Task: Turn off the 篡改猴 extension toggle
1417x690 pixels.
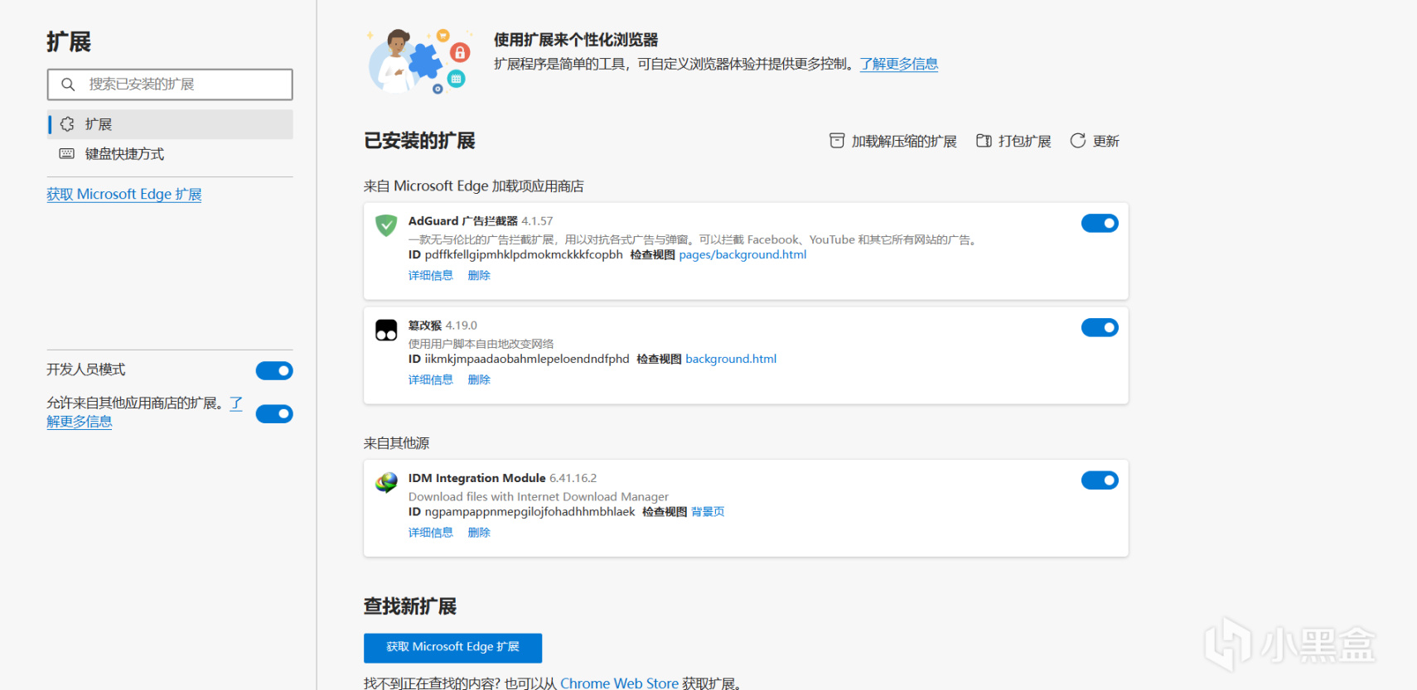Action: (x=1100, y=328)
